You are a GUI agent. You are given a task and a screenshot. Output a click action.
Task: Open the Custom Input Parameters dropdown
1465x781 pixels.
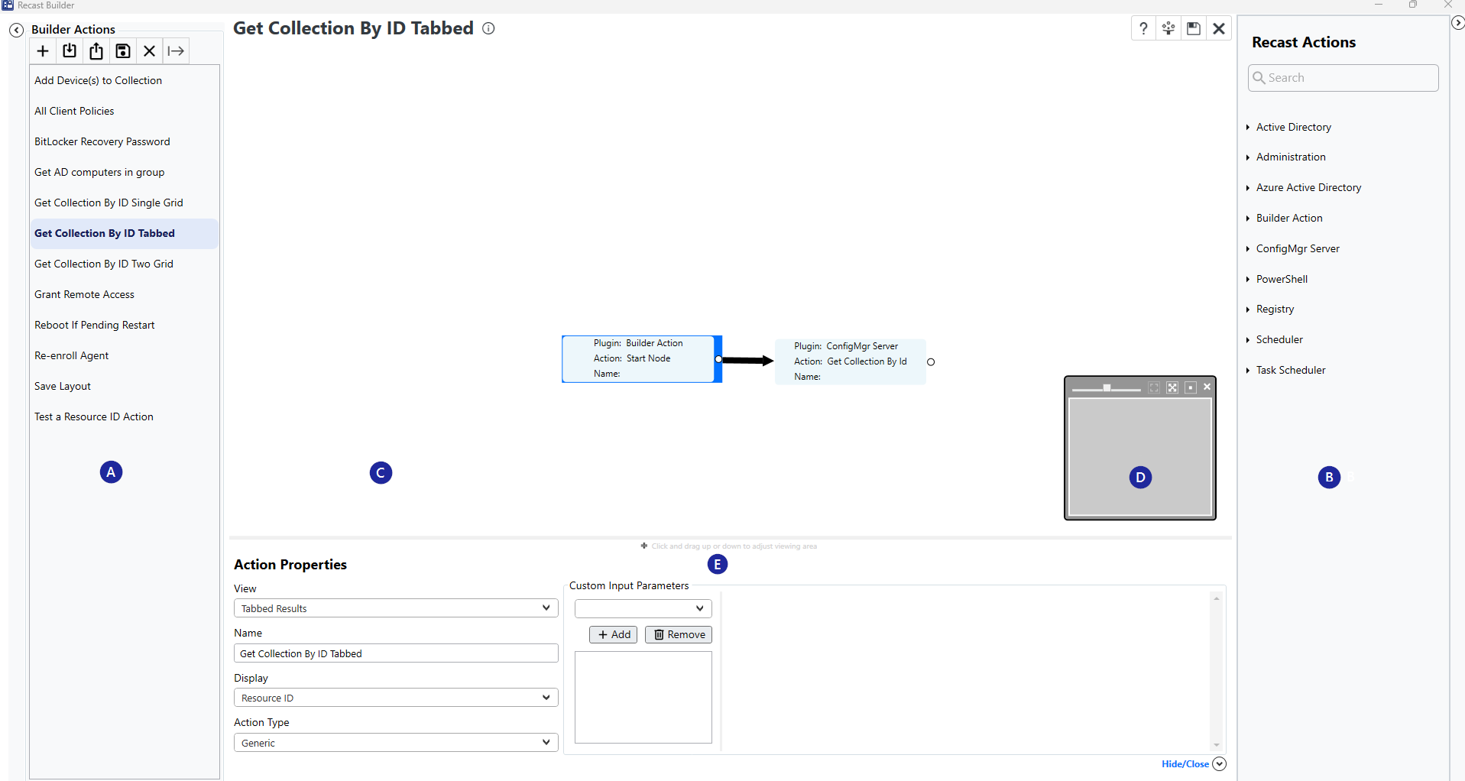click(x=643, y=608)
